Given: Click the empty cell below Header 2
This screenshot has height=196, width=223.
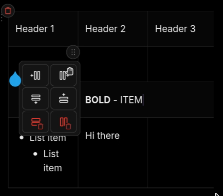Looking at the screenshot, I should pyautogui.click(x=113, y=64).
